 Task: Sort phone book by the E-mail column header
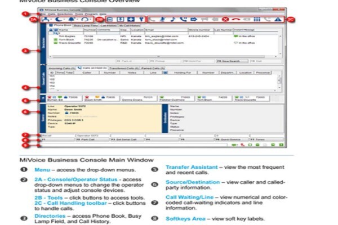pos(167,30)
